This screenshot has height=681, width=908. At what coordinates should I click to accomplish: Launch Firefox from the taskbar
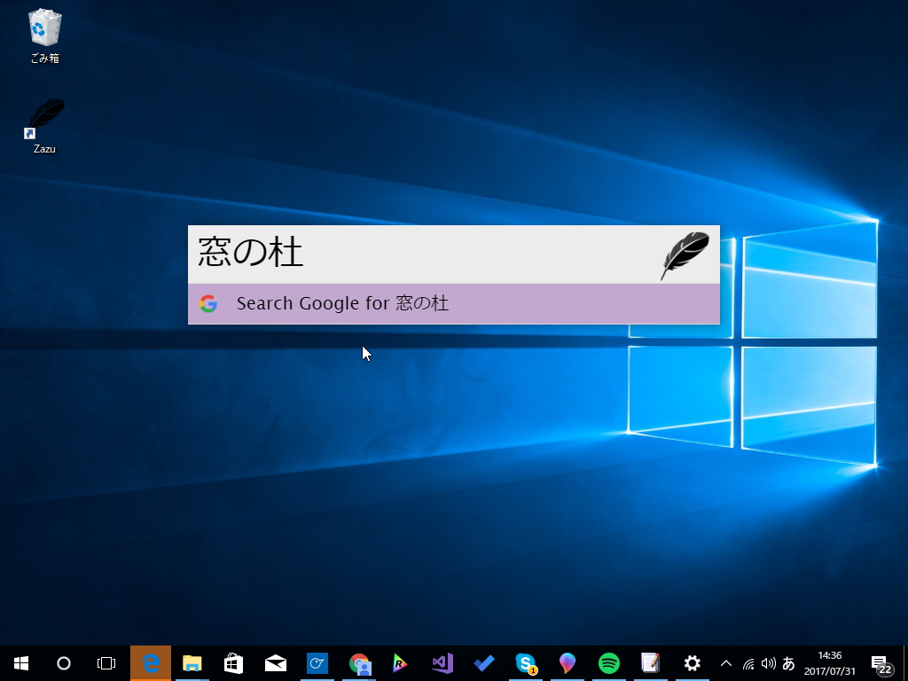(x=567, y=662)
